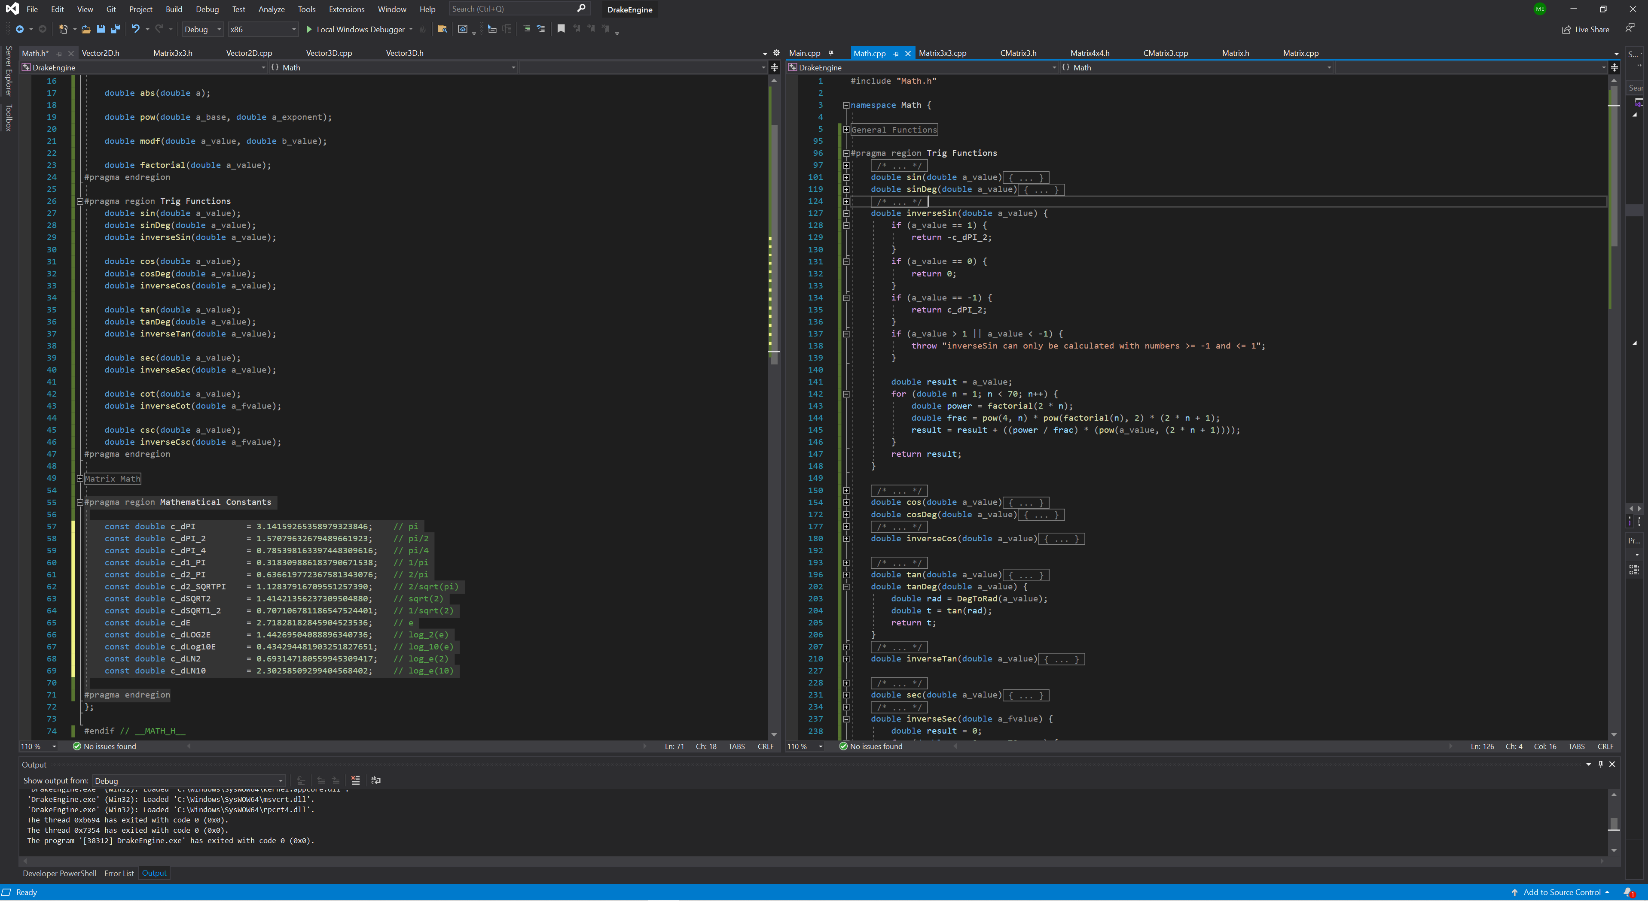The width and height of the screenshot is (1648, 901).
Task: Click the Open File folder icon
Action: pos(86,29)
